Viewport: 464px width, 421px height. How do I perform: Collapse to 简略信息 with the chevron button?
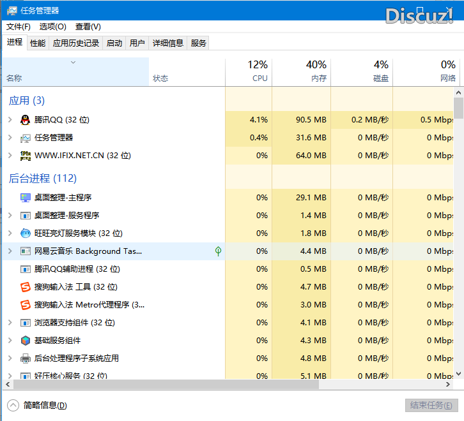(x=13, y=405)
